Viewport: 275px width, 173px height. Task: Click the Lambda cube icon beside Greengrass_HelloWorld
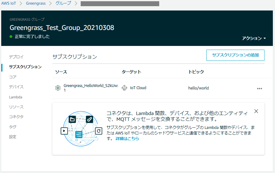[x=58, y=88]
